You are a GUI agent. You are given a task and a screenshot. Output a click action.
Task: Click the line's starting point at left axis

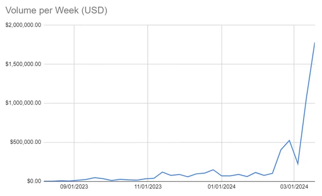click(45, 181)
